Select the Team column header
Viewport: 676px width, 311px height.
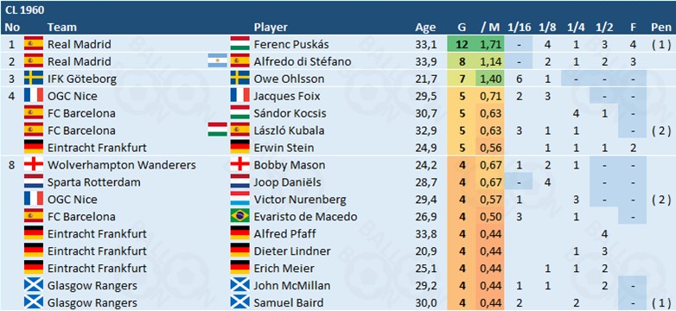pos(62,27)
